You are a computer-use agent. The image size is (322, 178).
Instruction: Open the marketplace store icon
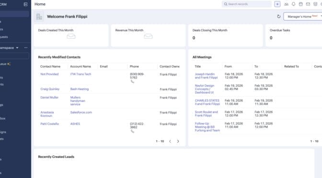click(x=315, y=4)
